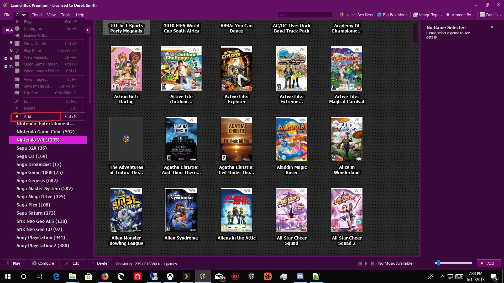Select Add in the Game menu
Image resolution: width=504 pixels, height=283 pixels.
[49, 117]
